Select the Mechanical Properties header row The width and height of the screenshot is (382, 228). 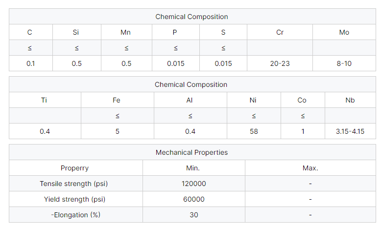pyautogui.click(x=192, y=152)
